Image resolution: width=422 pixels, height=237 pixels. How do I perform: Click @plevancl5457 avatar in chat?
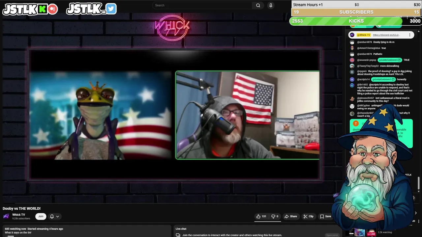(352, 99)
